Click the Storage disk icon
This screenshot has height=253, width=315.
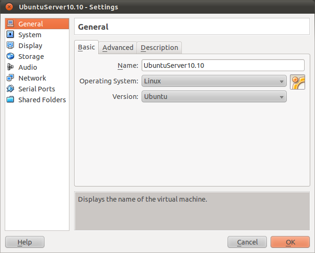point(10,57)
